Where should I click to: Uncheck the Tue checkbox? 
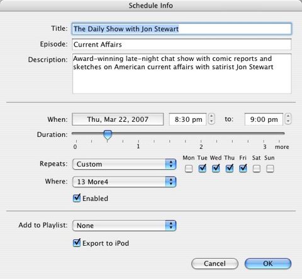click(x=202, y=168)
